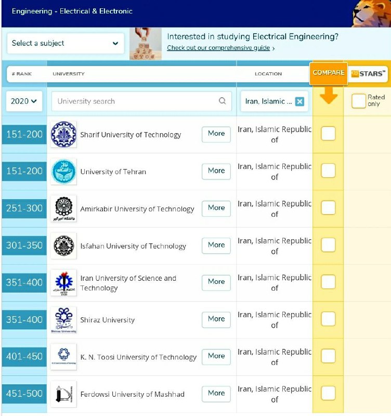Click the COMPARE tab button

[329, 73]
